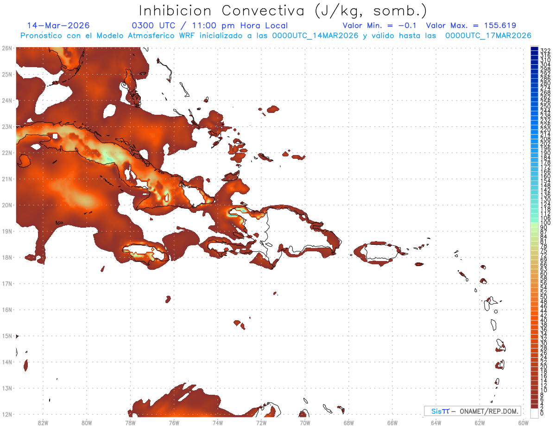Screen dimensions: 556x429
Task: Click the '202' label on the color scale
Action: pos(545,143)
